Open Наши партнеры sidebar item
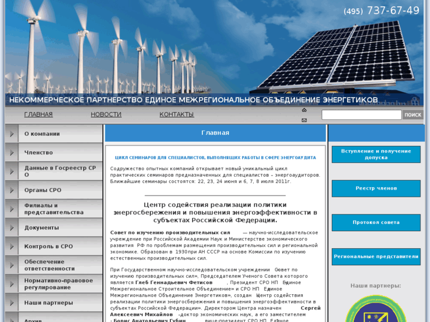This screenshot has width=430, height=322. [49, 303]
